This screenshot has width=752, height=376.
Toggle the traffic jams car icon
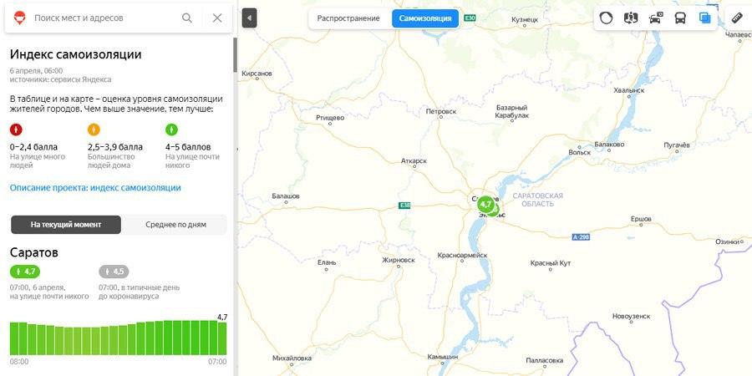click(x=656, y=18)
